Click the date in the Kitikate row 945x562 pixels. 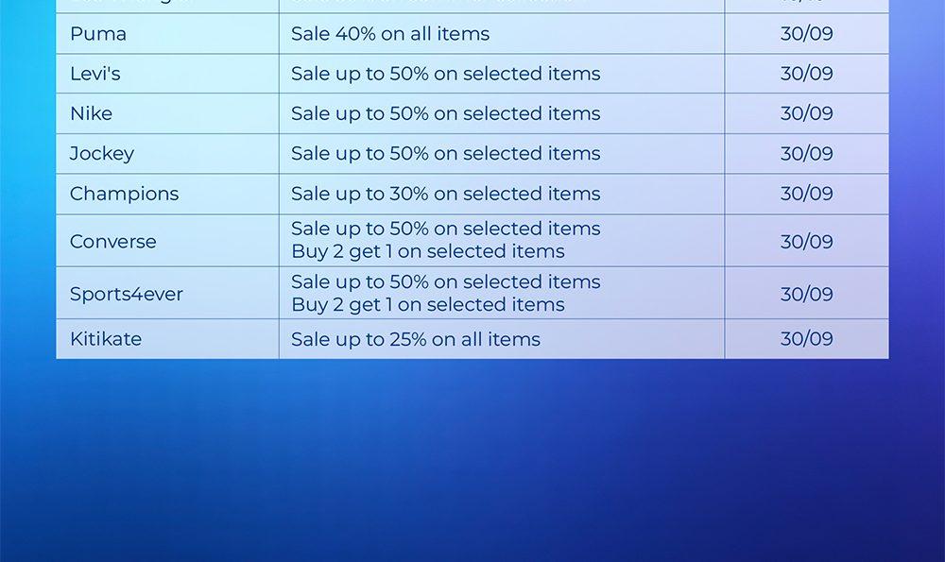[x=806, y=339]
